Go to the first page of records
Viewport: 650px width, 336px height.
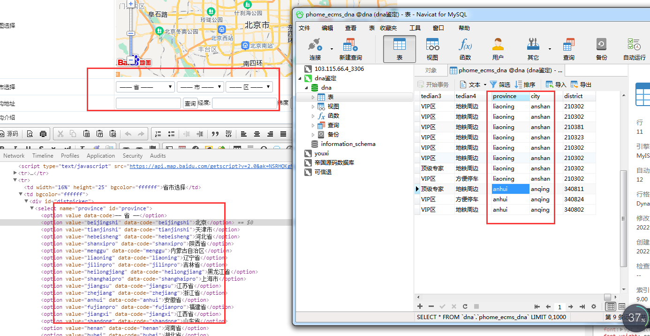pyautogui.click(x=537, y=306)
